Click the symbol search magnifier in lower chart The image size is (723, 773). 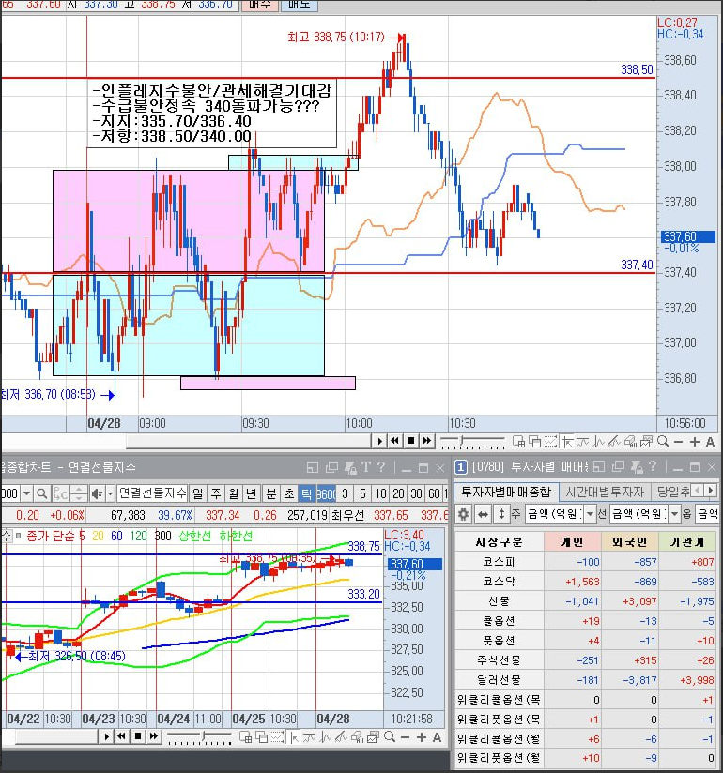pyautogui.click(x=42, y=493)
